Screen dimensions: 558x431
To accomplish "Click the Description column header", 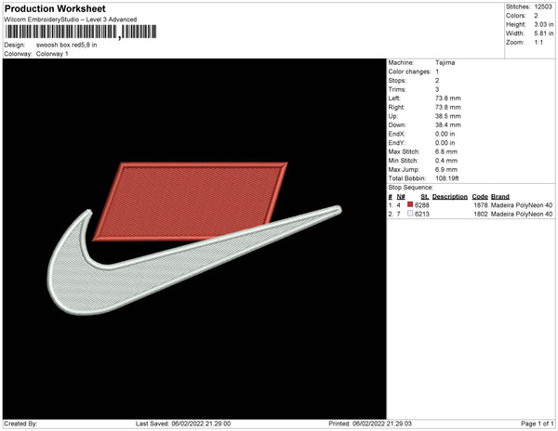I will (x=450, y=197).
